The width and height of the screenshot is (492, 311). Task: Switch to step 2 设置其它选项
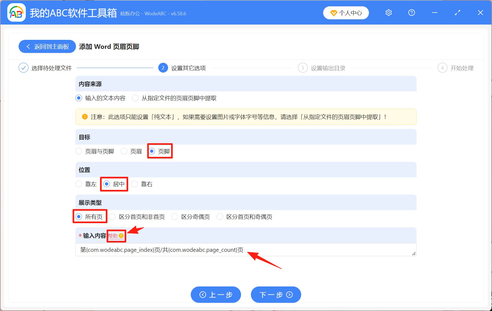[163, 68]
